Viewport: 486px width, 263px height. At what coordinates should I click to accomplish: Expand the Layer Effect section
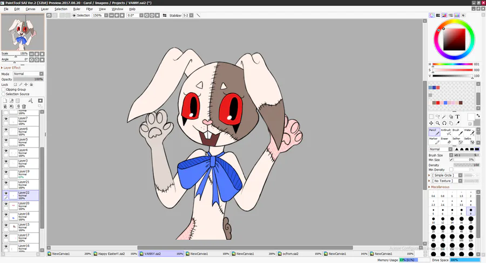click(11, 68)
